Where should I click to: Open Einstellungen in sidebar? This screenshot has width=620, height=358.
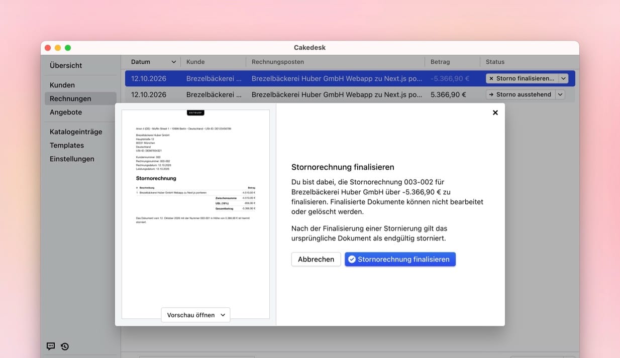(72, 159)
